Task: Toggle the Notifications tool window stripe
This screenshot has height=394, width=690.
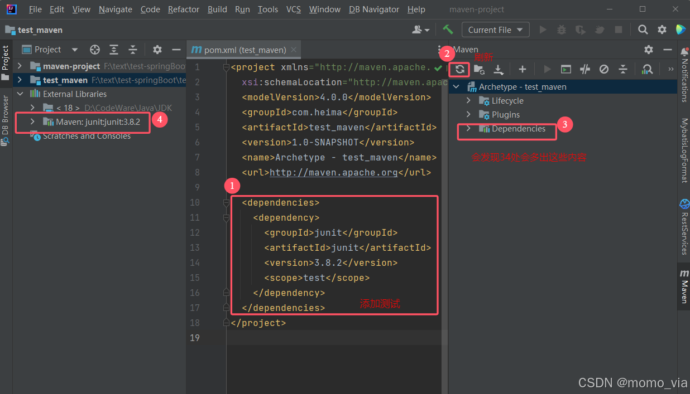Action: click(684, 75)
